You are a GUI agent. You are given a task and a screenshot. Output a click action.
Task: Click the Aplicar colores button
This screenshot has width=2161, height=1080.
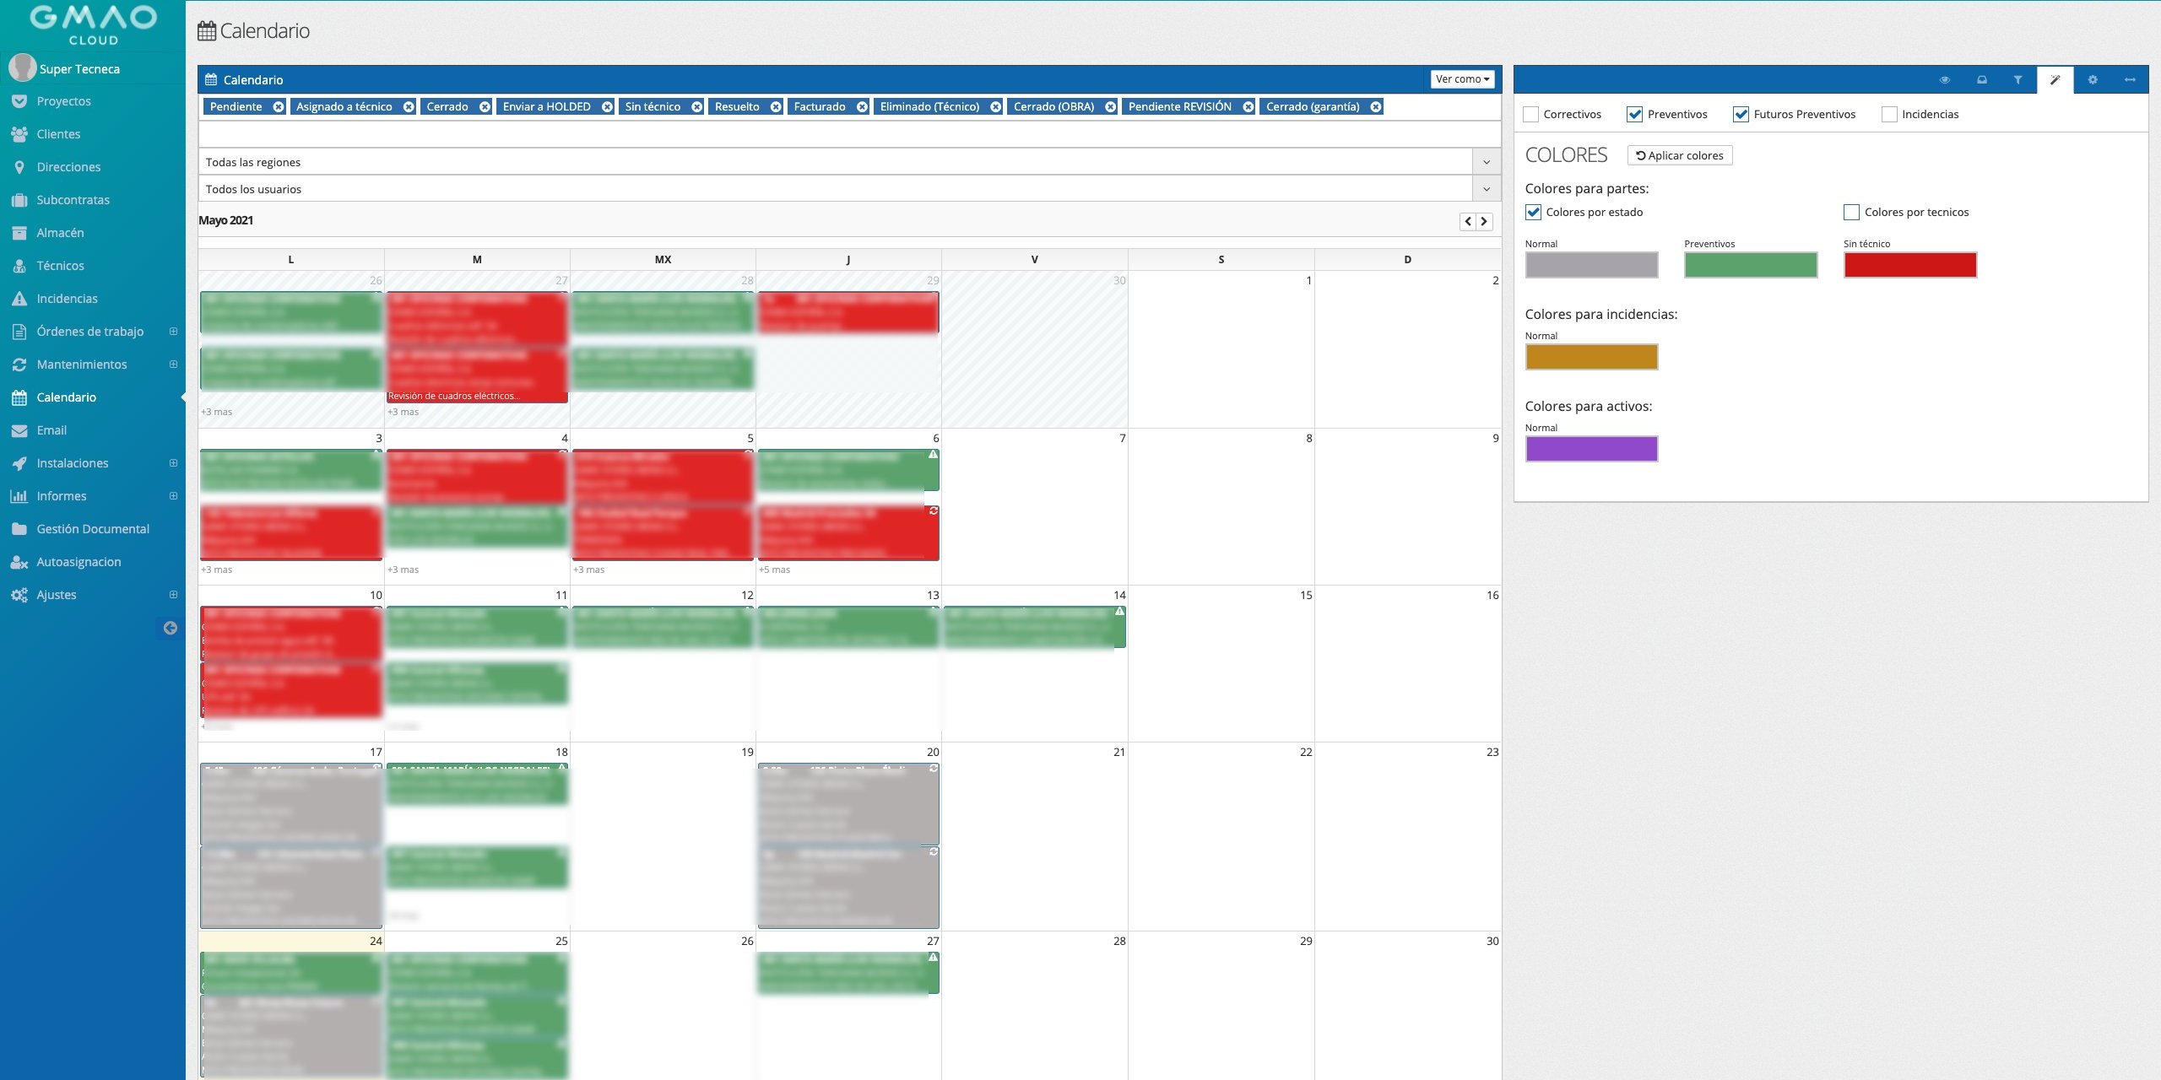pos(1679,155)
